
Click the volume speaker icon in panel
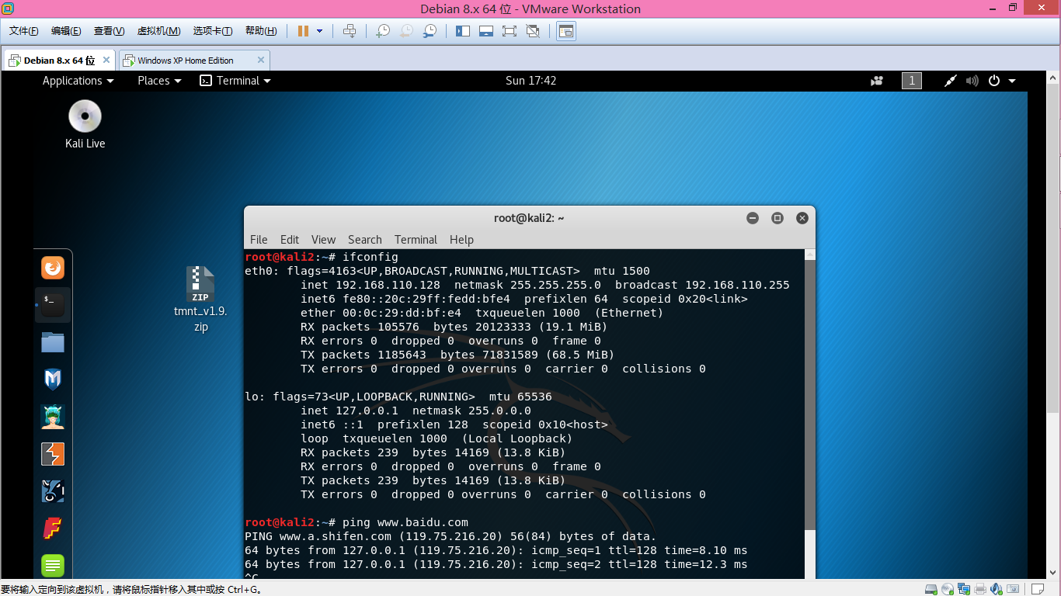coord(972,81)
